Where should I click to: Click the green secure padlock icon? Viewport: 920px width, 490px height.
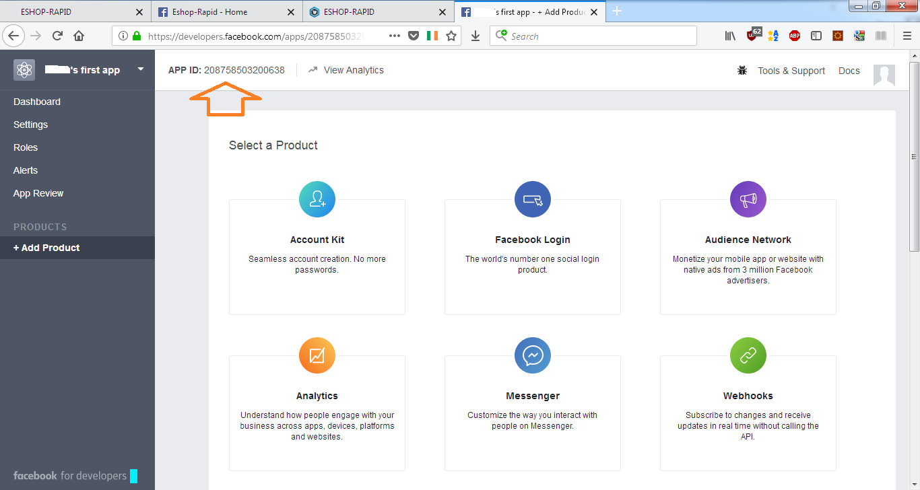137,36
